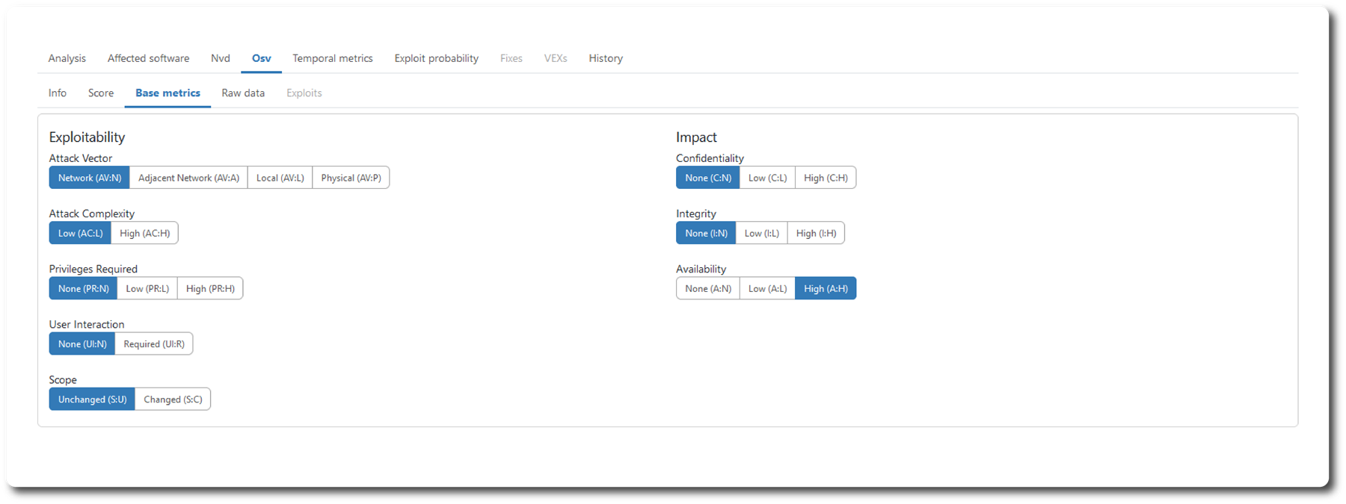Toggle Attack Complexity to High (AC:H)
The height and width of the screenshot is (504, 1346).
(x=144, y=233)
